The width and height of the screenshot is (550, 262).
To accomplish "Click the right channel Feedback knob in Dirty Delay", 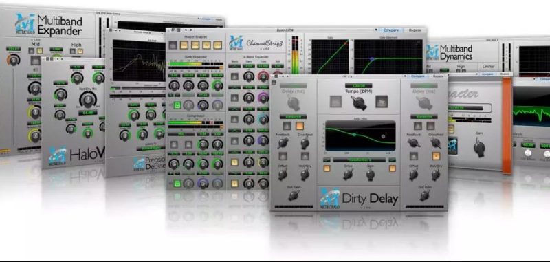I will (x=414, y=142).
